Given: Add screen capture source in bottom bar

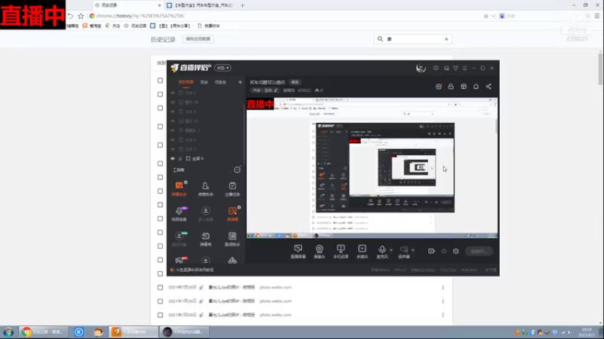Looking at the screenshot, I should [x=297, y=252].
